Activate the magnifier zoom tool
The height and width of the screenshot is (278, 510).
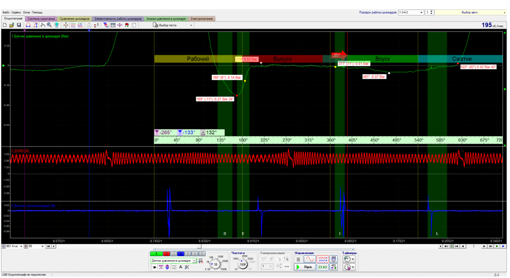49,25
